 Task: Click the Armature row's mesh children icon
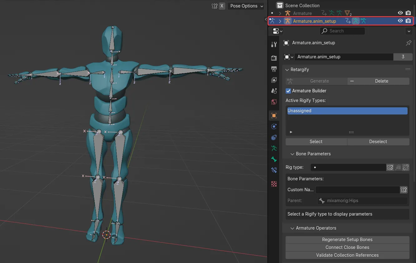[348, 13]
